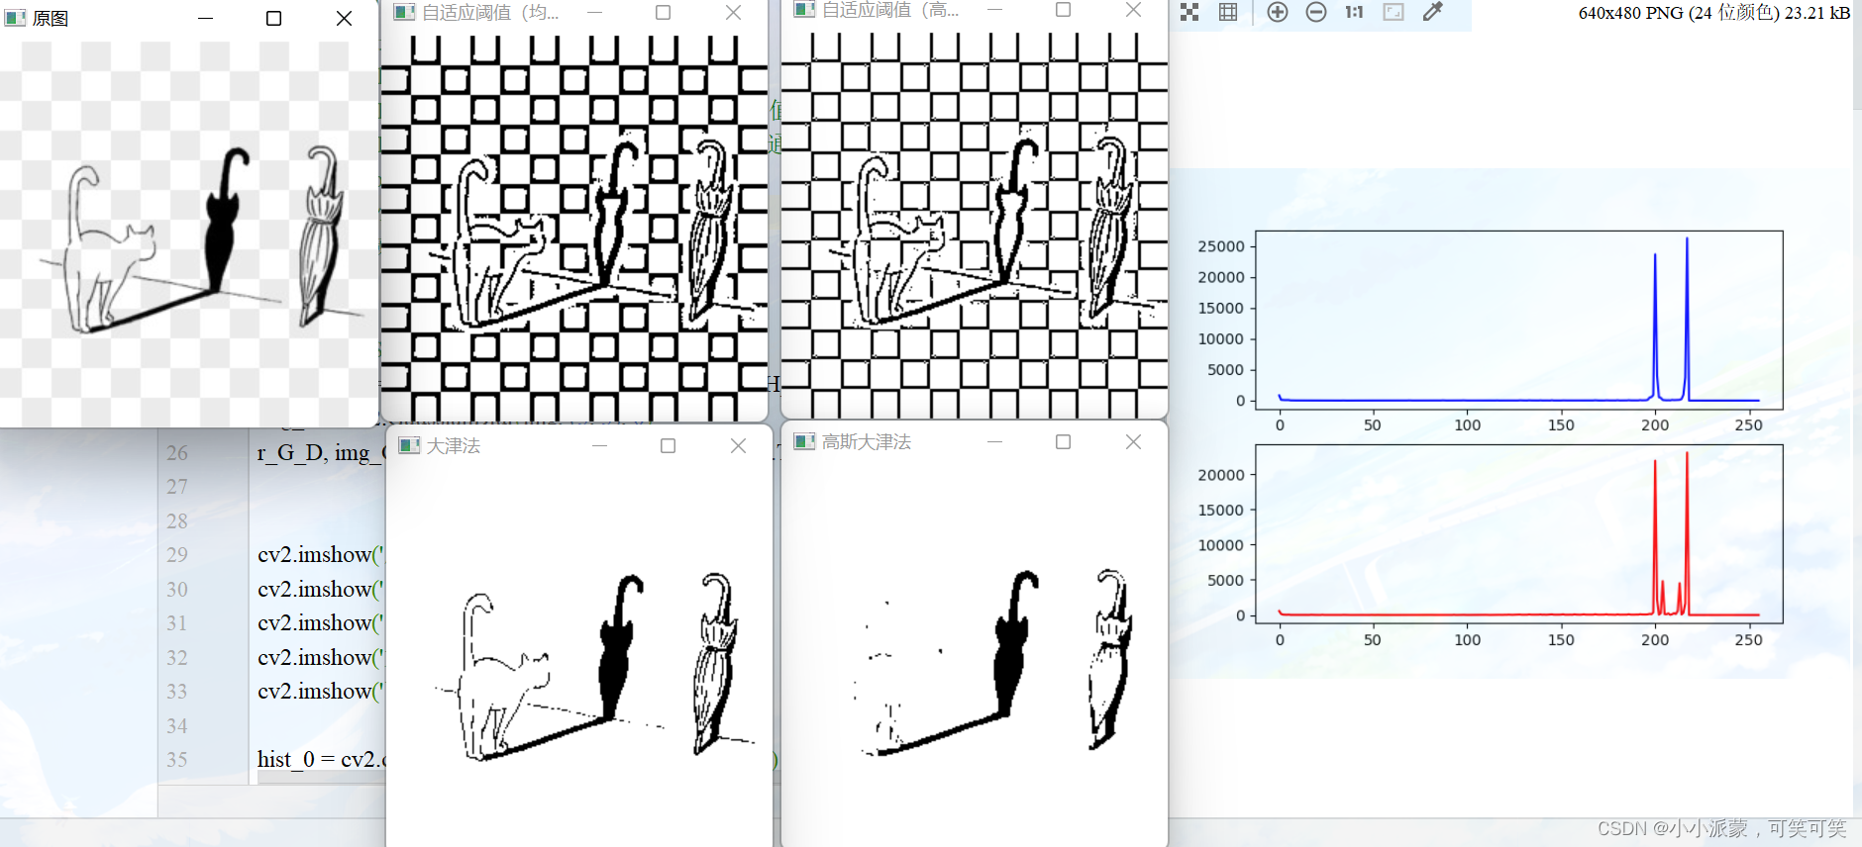The image size is (1862, 847).
Task: Select the 大津法 window title text
Action: [x=454, y=445]
